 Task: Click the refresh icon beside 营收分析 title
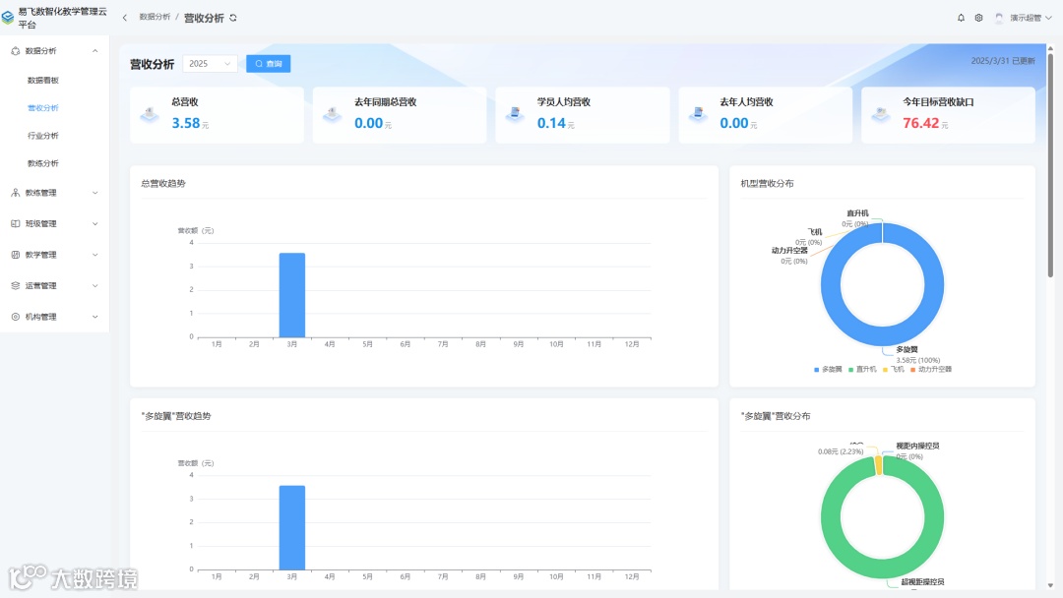point(233,19)
